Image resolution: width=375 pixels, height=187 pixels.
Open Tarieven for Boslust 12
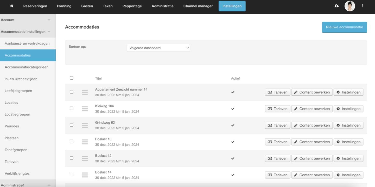pyautogui.click(x=277, y=158)
